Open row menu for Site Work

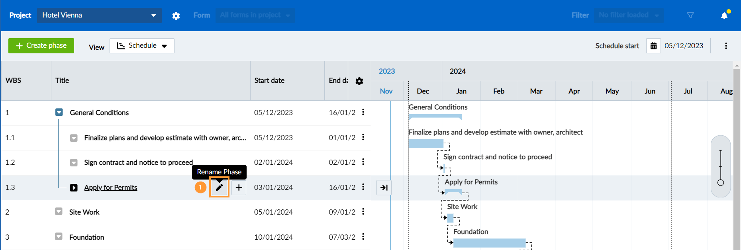363,212
